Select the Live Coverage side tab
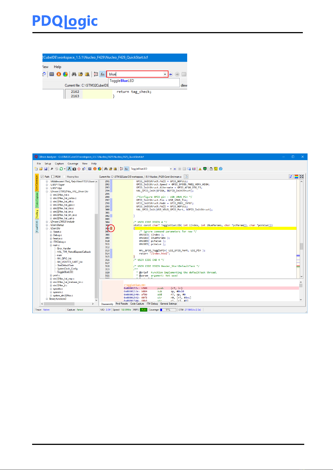The image size is (333, 470). tap(37, 183)
